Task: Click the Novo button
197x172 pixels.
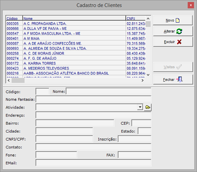Action: point(173,20)
